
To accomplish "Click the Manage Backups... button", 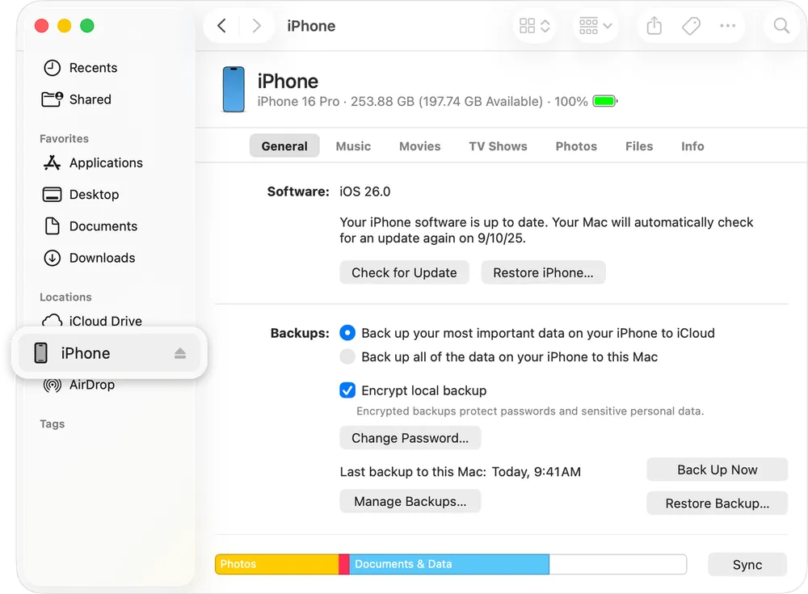I will (410, 501).
